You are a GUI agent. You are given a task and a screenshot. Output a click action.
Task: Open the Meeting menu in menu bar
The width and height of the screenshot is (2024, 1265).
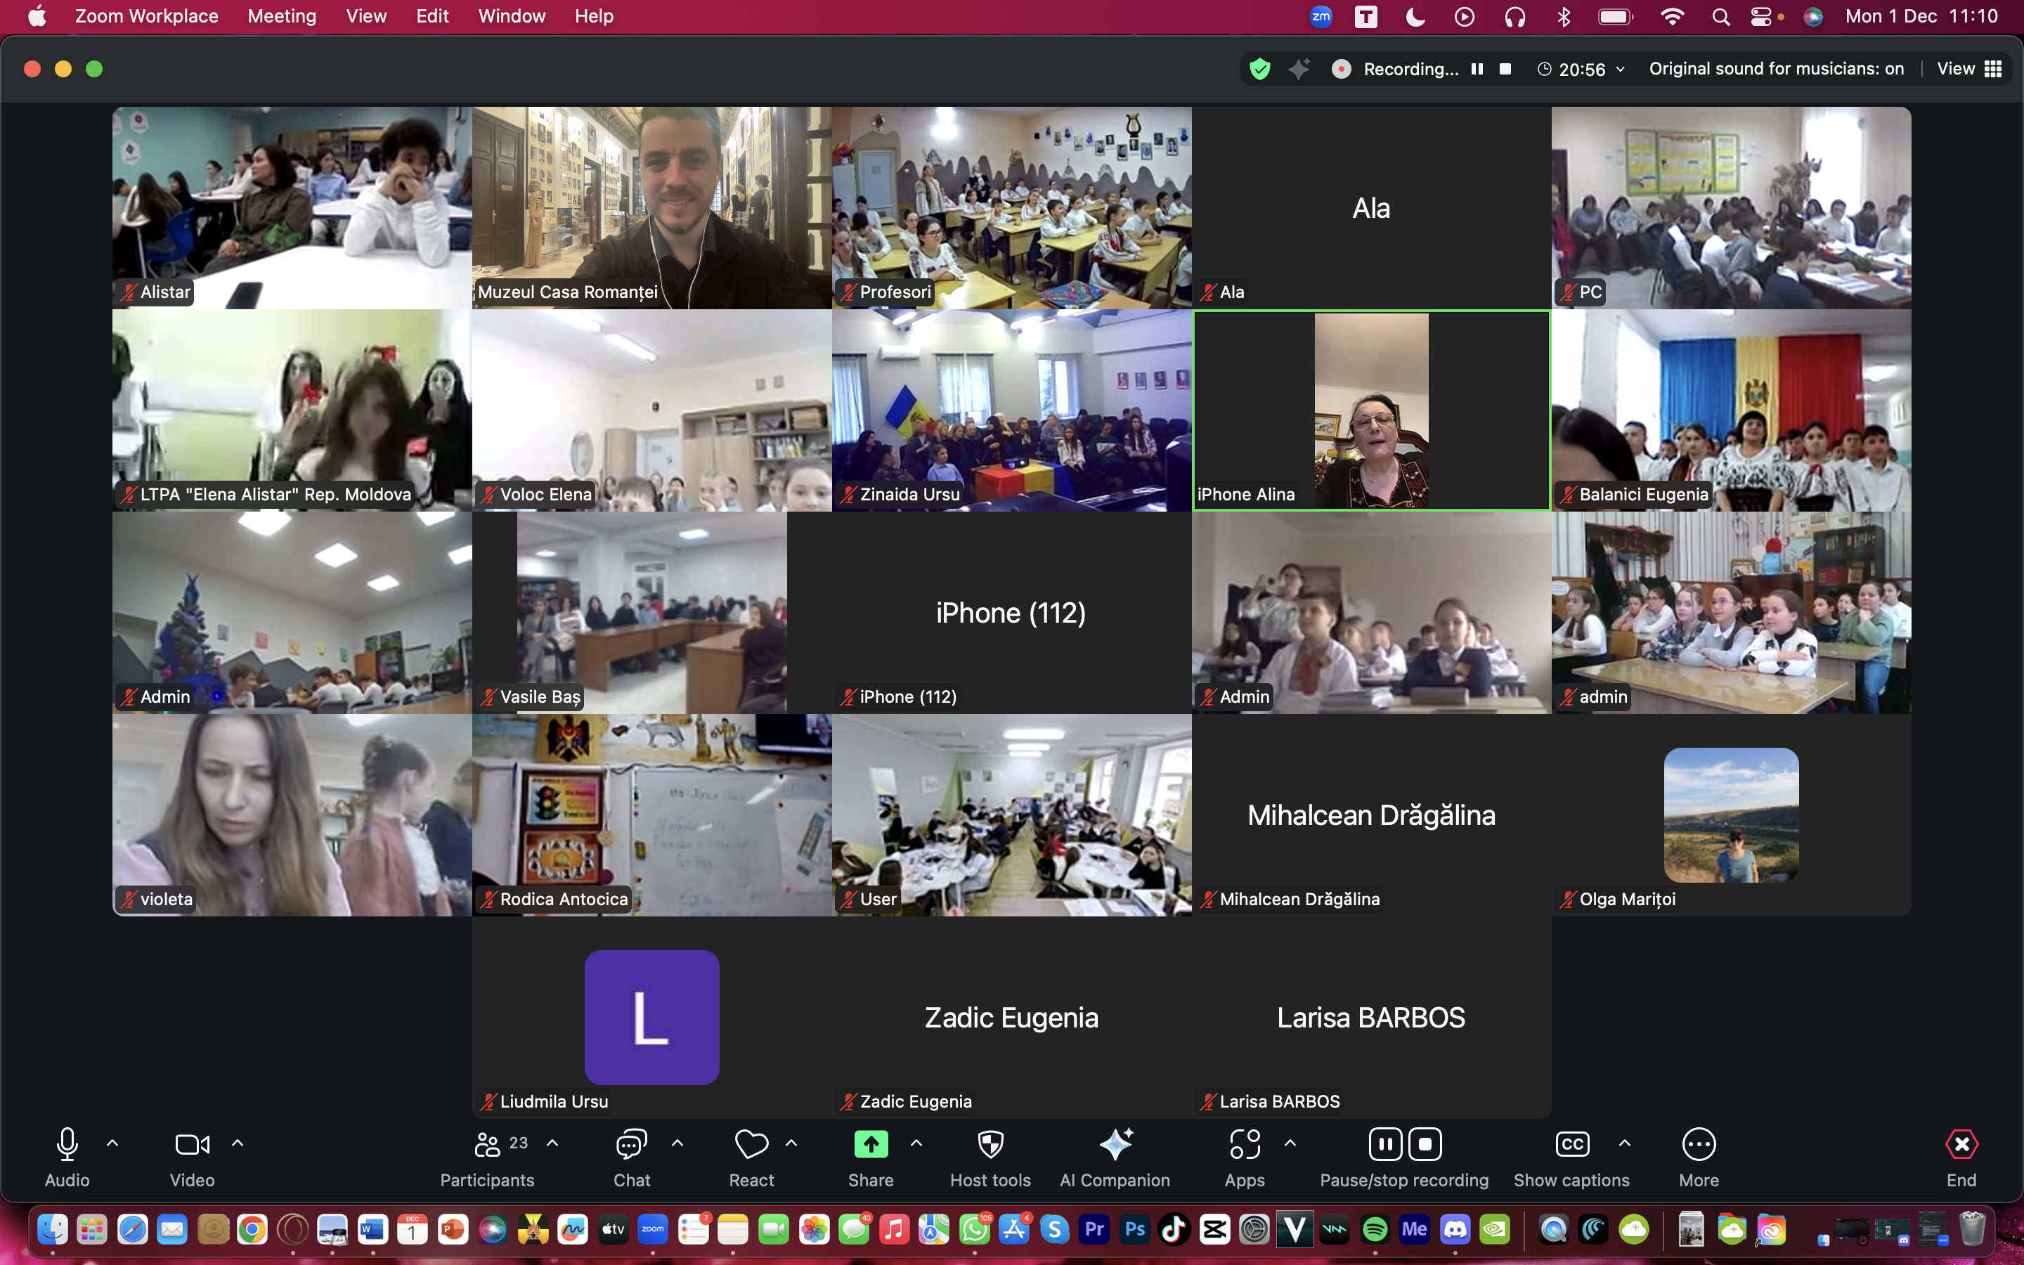[x=282, y=16]
